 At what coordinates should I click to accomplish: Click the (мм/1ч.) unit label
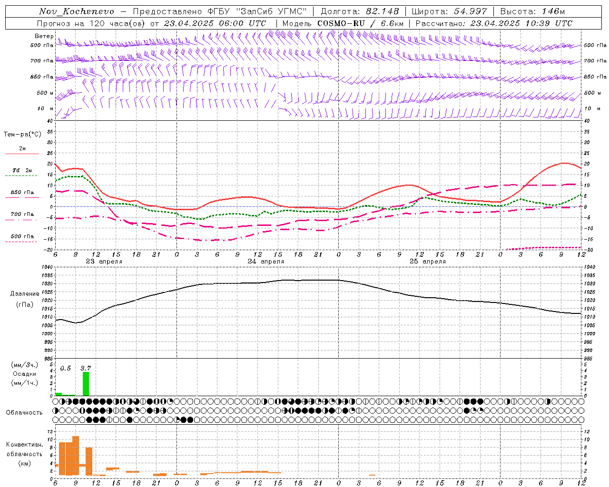coord(24,383)
